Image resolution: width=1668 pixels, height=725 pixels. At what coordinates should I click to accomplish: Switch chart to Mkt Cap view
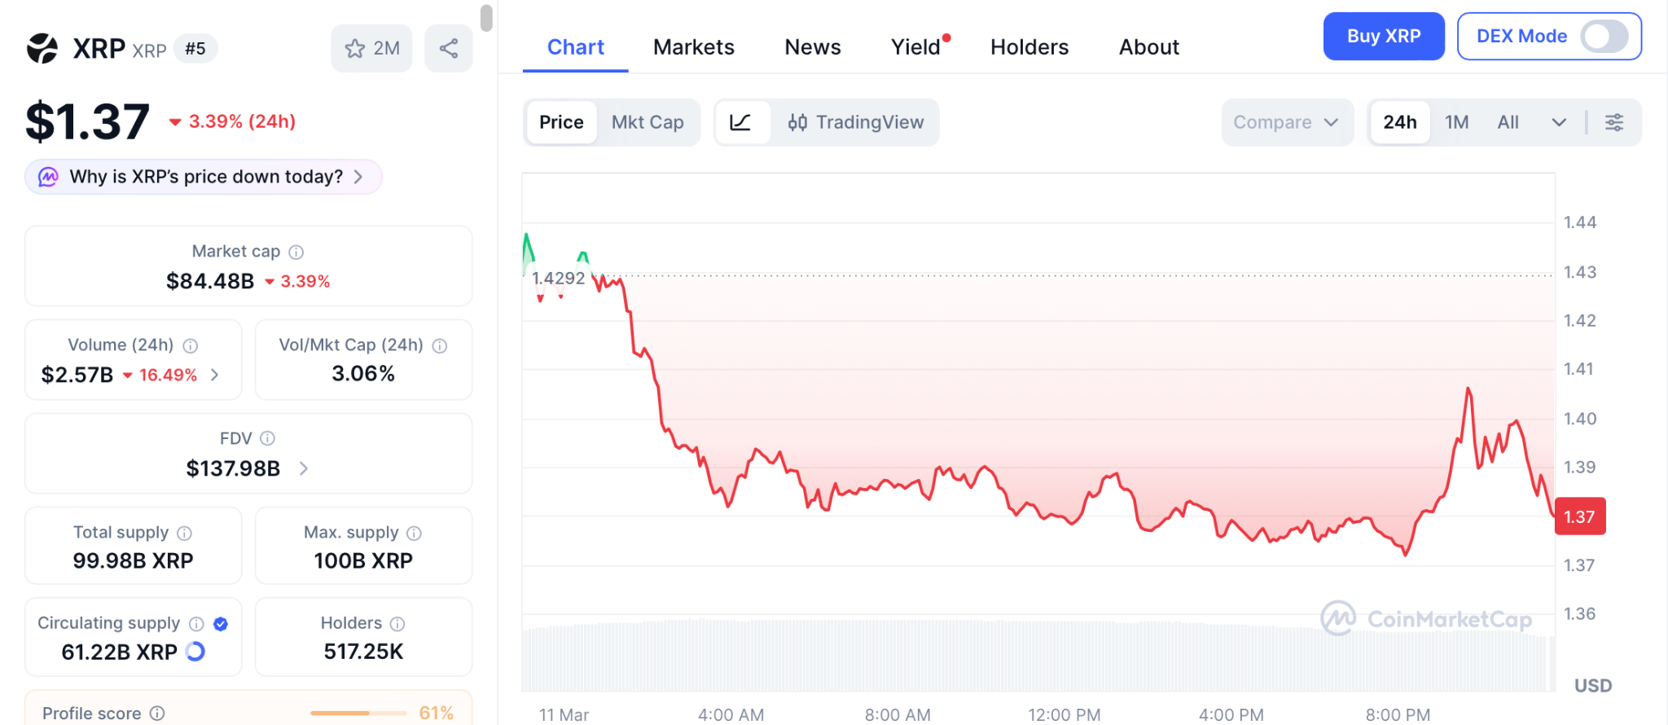[647, 122]
